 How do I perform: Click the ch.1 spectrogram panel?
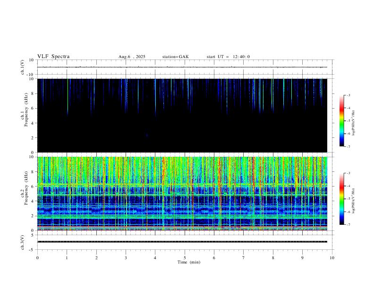182,115
